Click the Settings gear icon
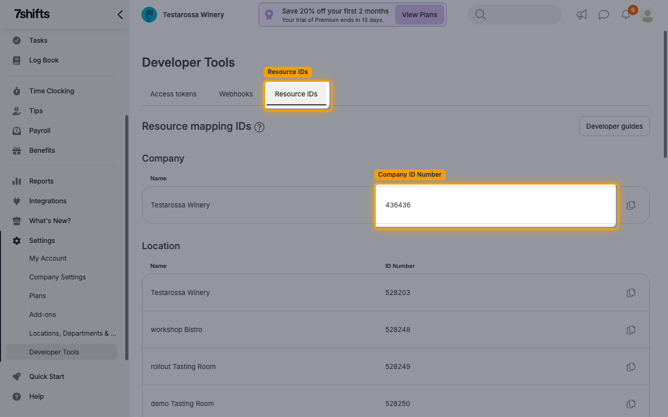668x417 pixels. click(17, 240)
